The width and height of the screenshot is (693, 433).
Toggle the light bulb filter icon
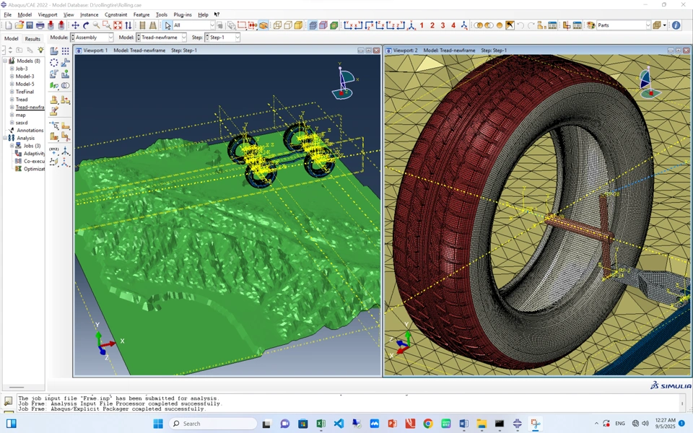[40, 50]
